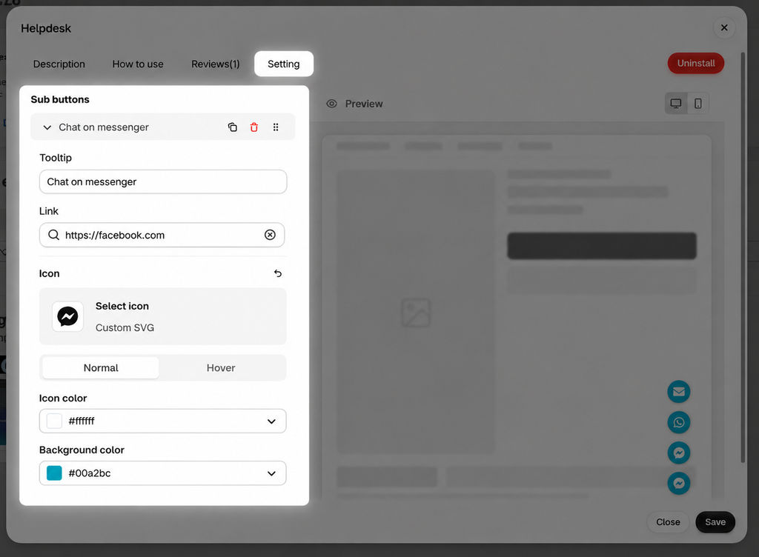Click the Uninstall button
The height and width of the screenshot is (557, 759).
tap(695, 64)
